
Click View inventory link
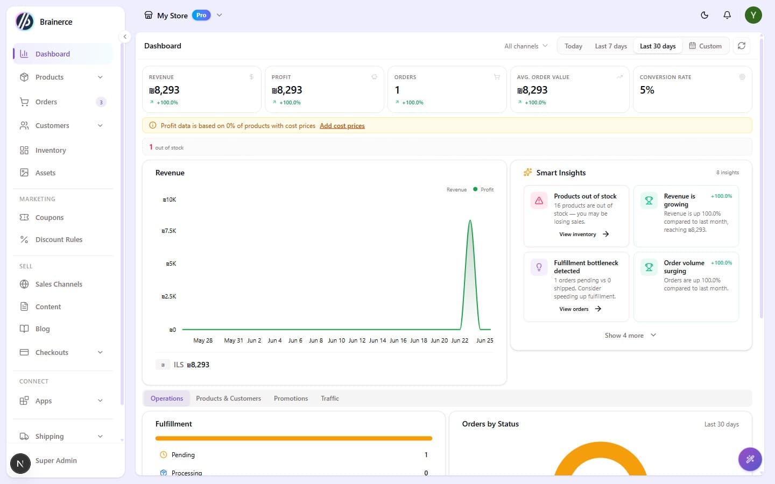coord(584,234)
